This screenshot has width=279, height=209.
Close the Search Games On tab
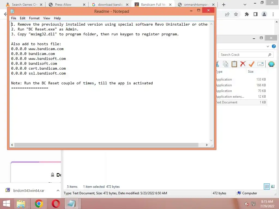pos(41,5)
